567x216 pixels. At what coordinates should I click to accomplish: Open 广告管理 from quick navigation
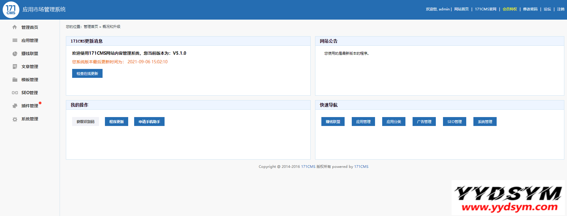(x=424, y=122)
